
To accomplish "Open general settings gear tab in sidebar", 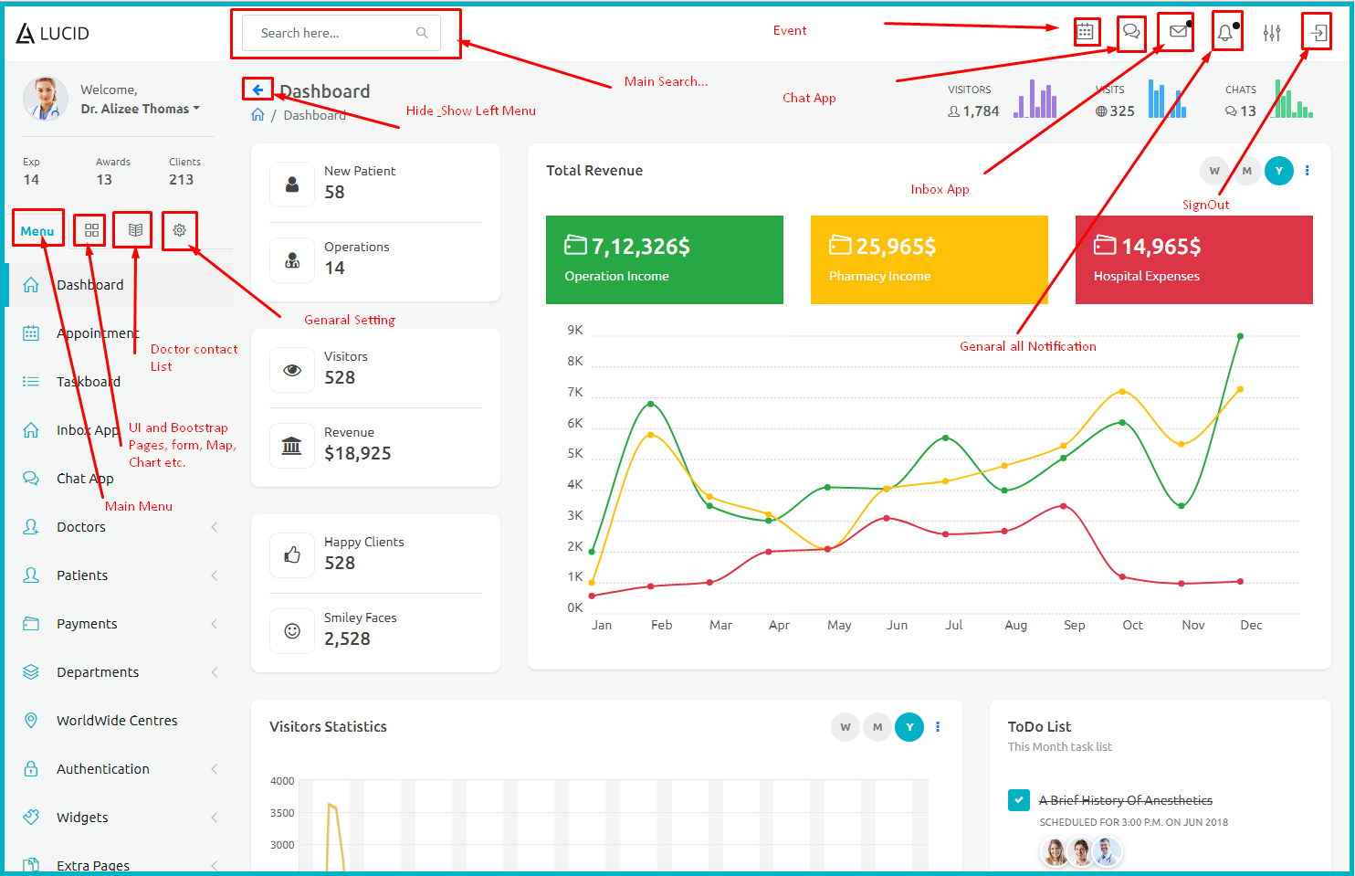I will coord(180,230).
